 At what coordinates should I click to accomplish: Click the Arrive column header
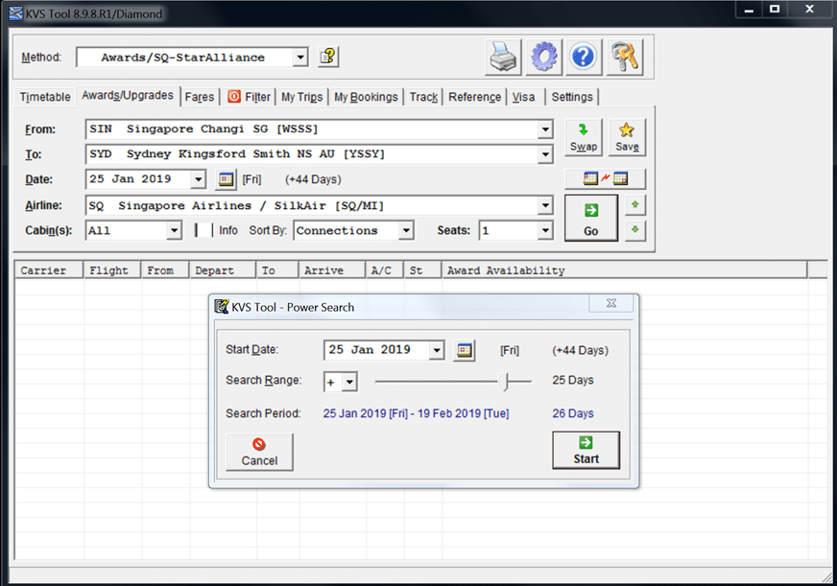332,270
